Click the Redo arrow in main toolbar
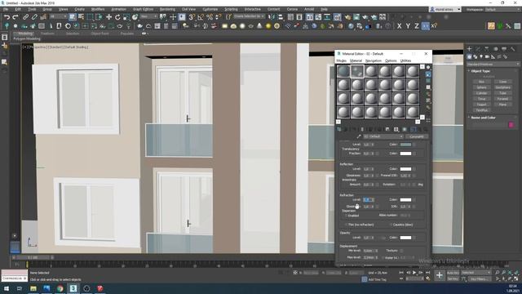This screenshot has width=522, height=294. coord(15,17)
